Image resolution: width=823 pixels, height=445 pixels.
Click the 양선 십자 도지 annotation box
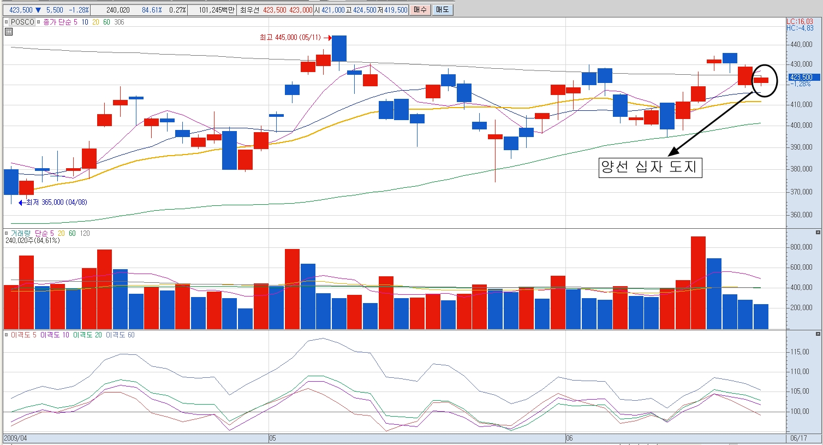650,167
